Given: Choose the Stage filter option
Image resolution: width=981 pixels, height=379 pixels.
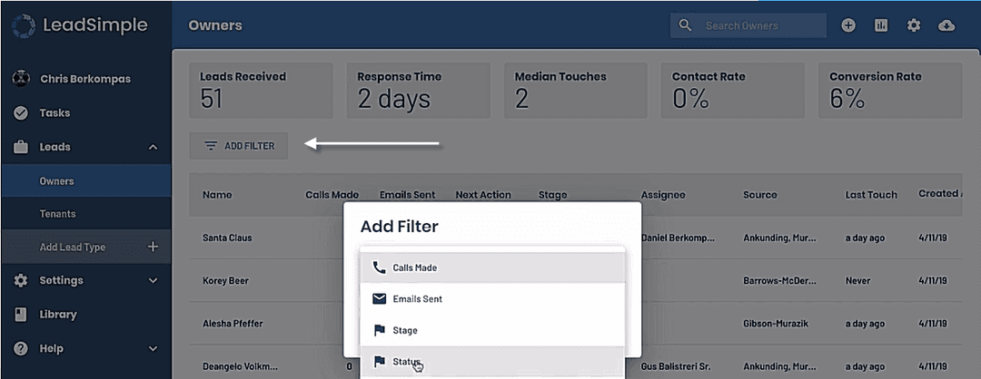Looking at the screenshot, I should 492,331.
